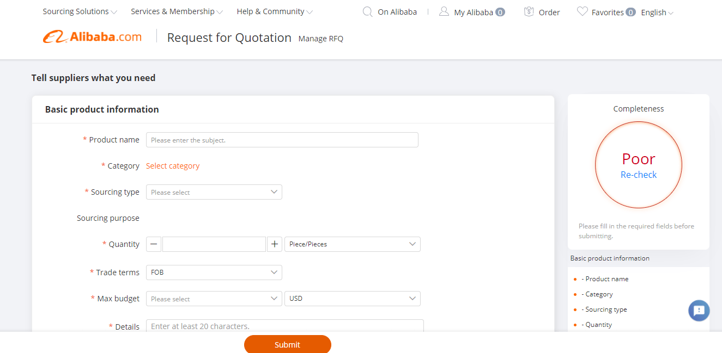
Task: Decrease quantity with the minus button
Action: tap(154, 244)
